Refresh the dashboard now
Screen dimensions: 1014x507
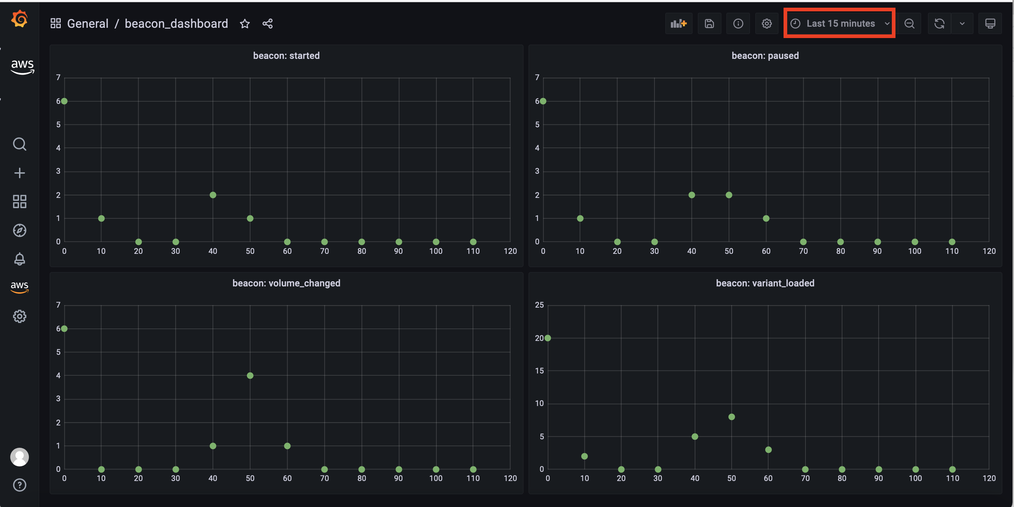pos(940,24)
